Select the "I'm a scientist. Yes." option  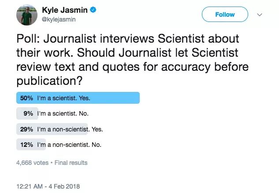(67, 98)
